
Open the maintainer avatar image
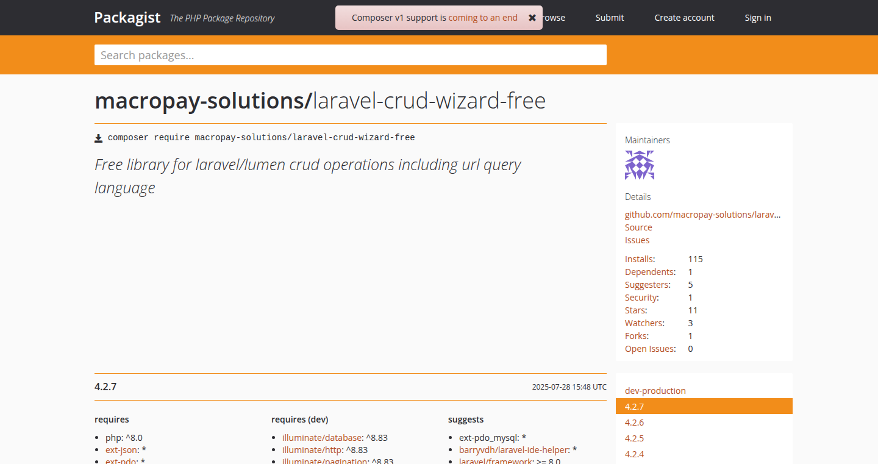click(x=640, y=165)
